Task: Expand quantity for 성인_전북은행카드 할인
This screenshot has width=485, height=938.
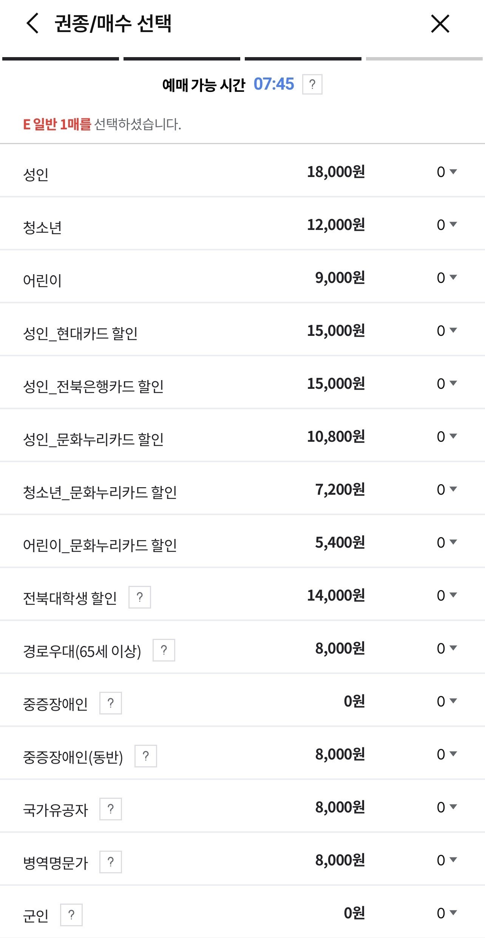Action: pyautogui.click(x=447, y=384)
